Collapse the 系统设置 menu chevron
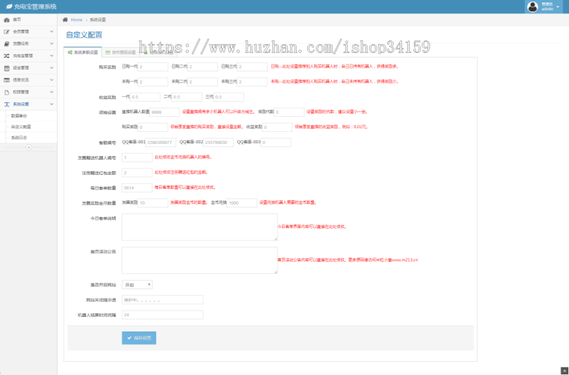 coord(52,104)
